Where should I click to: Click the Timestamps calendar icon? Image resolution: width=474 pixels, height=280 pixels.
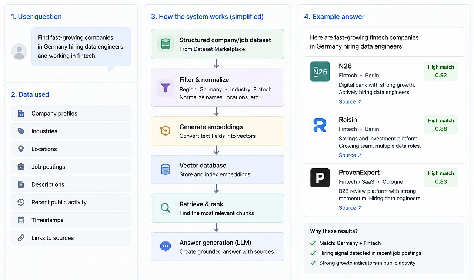click(21, 220)
